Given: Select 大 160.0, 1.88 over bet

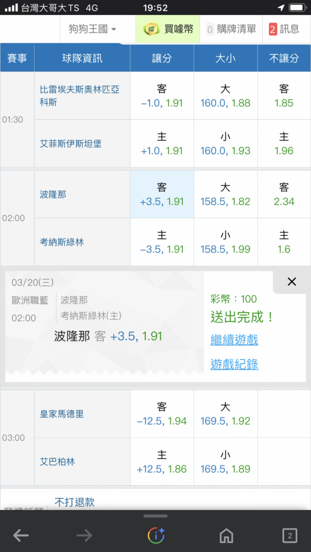Looking at the screenshot, I should click(225, 95).
